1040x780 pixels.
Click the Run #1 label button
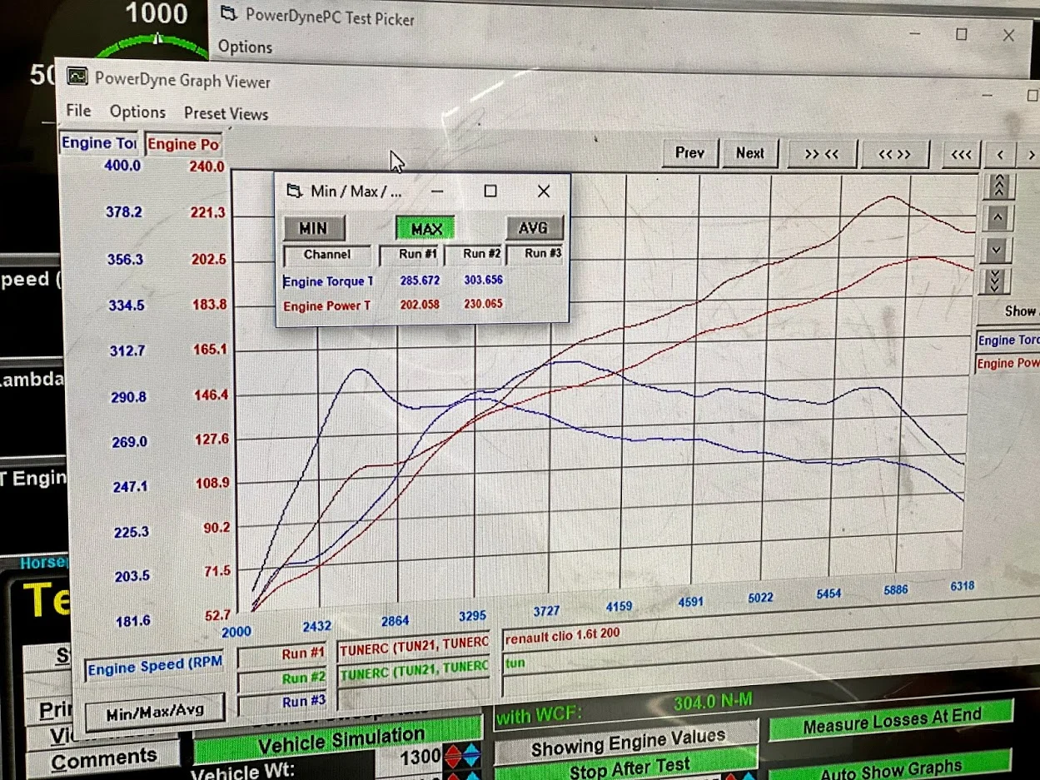(x=284, y=655)
